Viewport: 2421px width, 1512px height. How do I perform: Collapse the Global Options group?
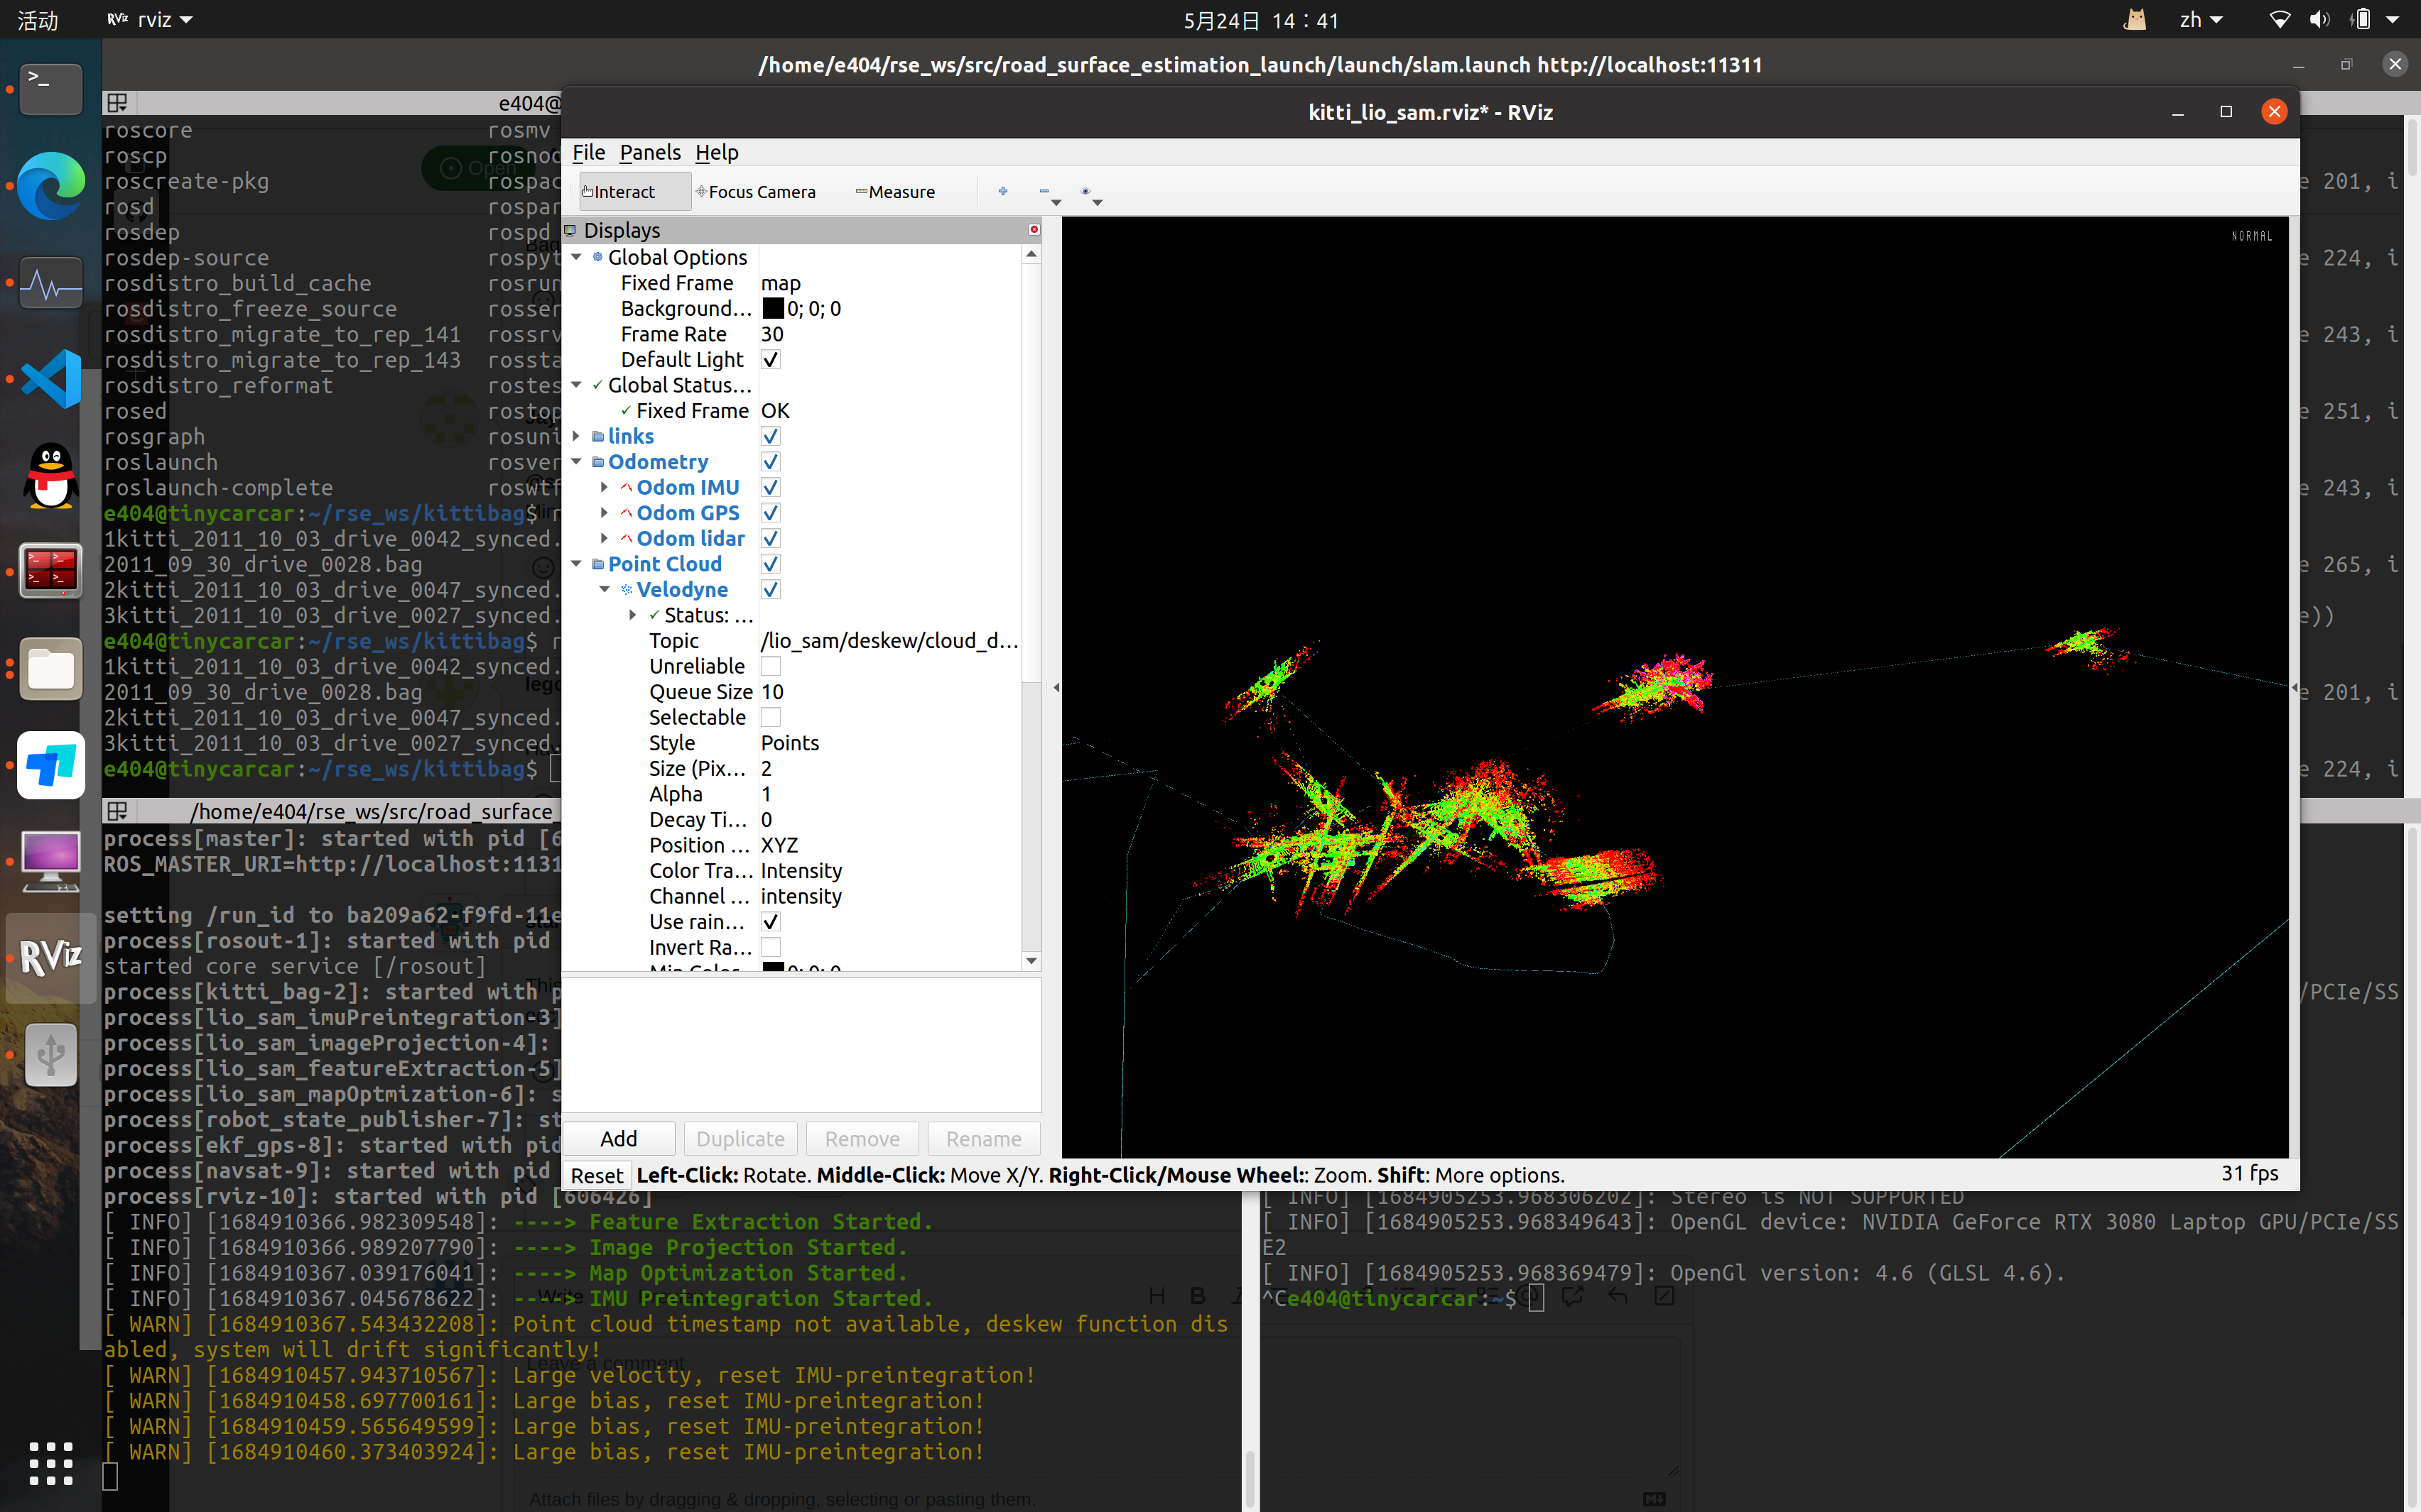(x=576, y=257)
